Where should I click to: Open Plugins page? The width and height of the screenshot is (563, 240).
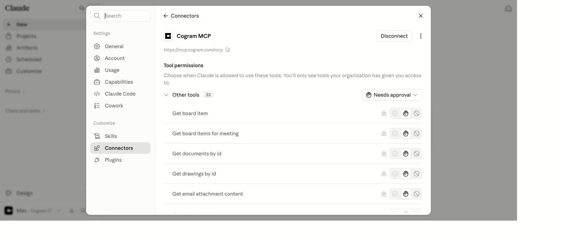click(x=120, y=160)
